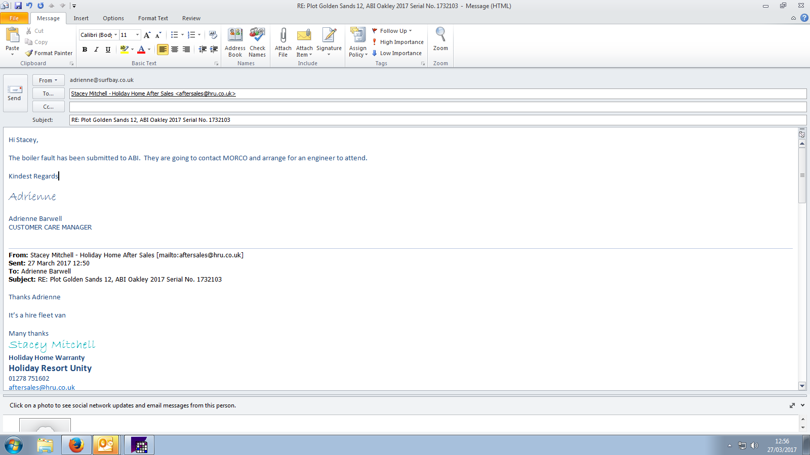Open the Assign Policy menu
This screenshot has height=455, width=810.
pos(358,42)
